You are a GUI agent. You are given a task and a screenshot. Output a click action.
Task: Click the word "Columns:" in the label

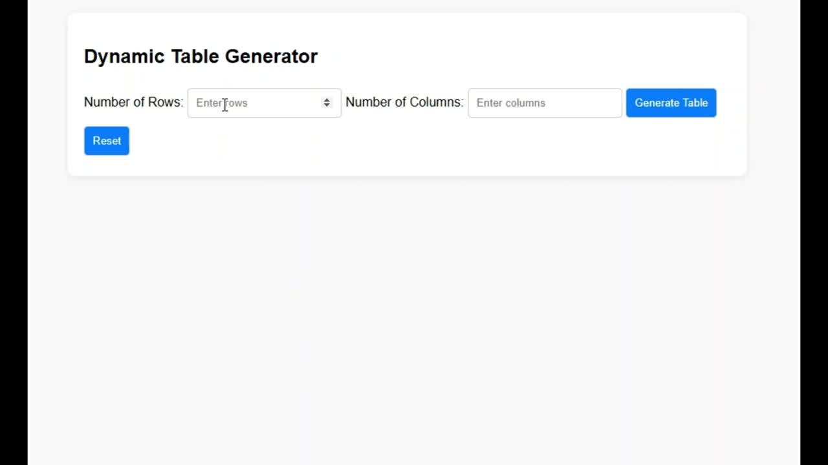click(437, 102)
